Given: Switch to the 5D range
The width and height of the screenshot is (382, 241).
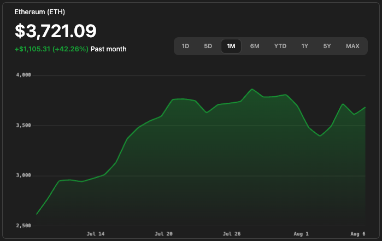Looking at the screenshot, I should point(208,46).
